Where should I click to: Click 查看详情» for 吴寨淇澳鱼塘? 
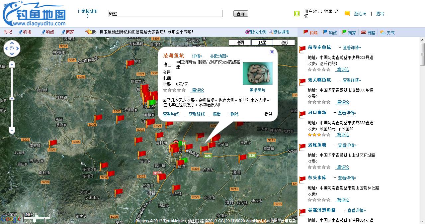[357, 210]
